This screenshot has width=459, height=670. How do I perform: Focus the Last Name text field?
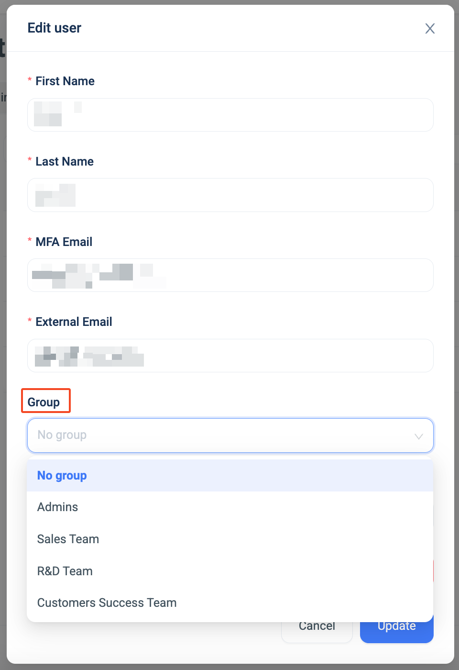(x=230, y=195)
